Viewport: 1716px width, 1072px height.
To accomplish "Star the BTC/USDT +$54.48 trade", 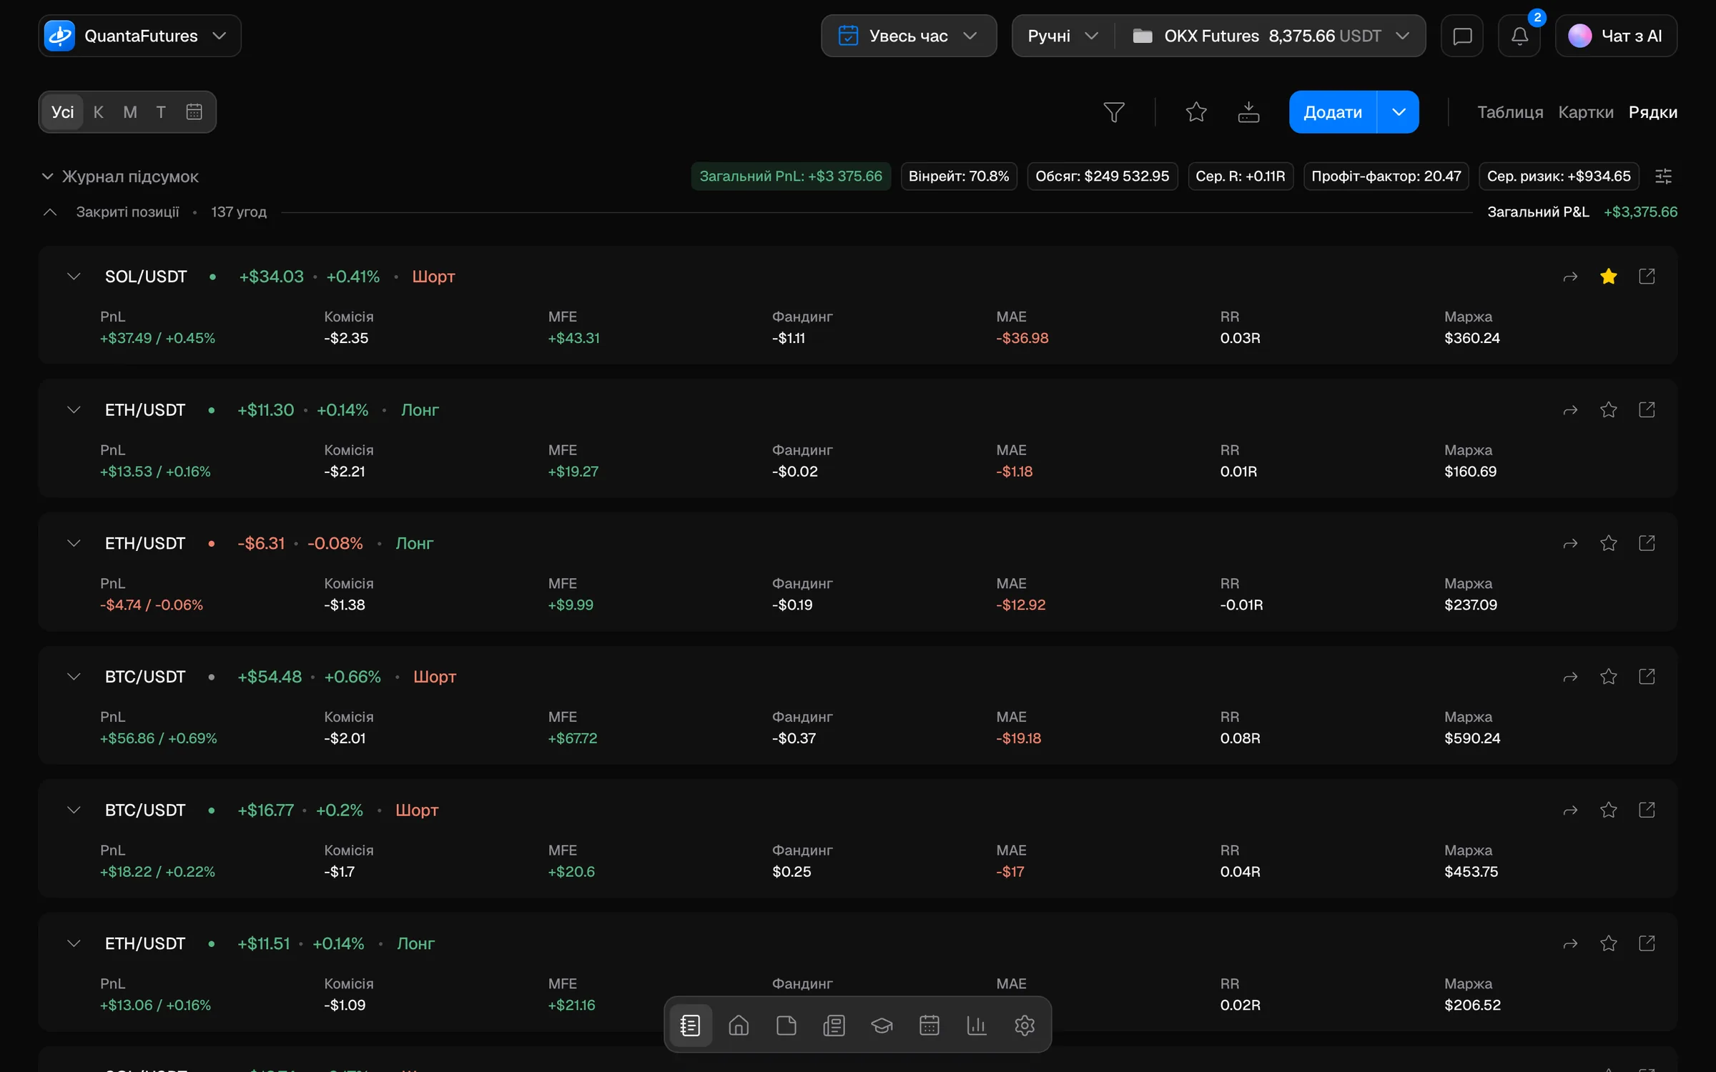I will point(1609,677).
